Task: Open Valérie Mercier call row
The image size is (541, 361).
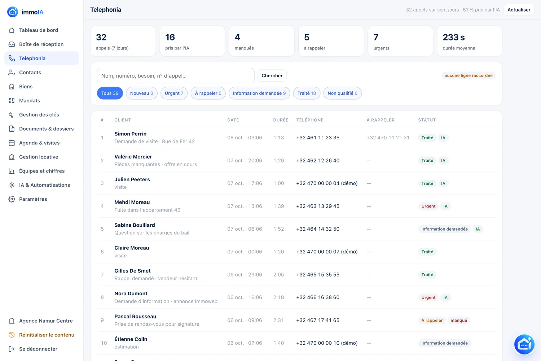Action: [x=296, y=161]
